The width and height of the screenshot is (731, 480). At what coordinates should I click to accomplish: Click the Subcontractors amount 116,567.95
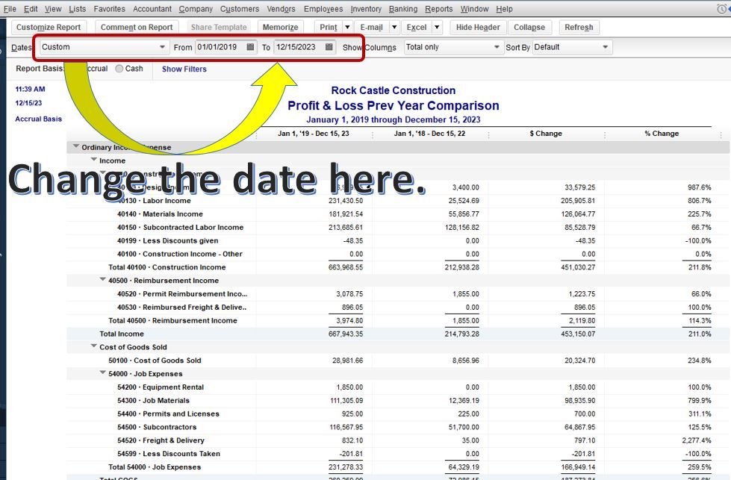[x=346, y=427]
